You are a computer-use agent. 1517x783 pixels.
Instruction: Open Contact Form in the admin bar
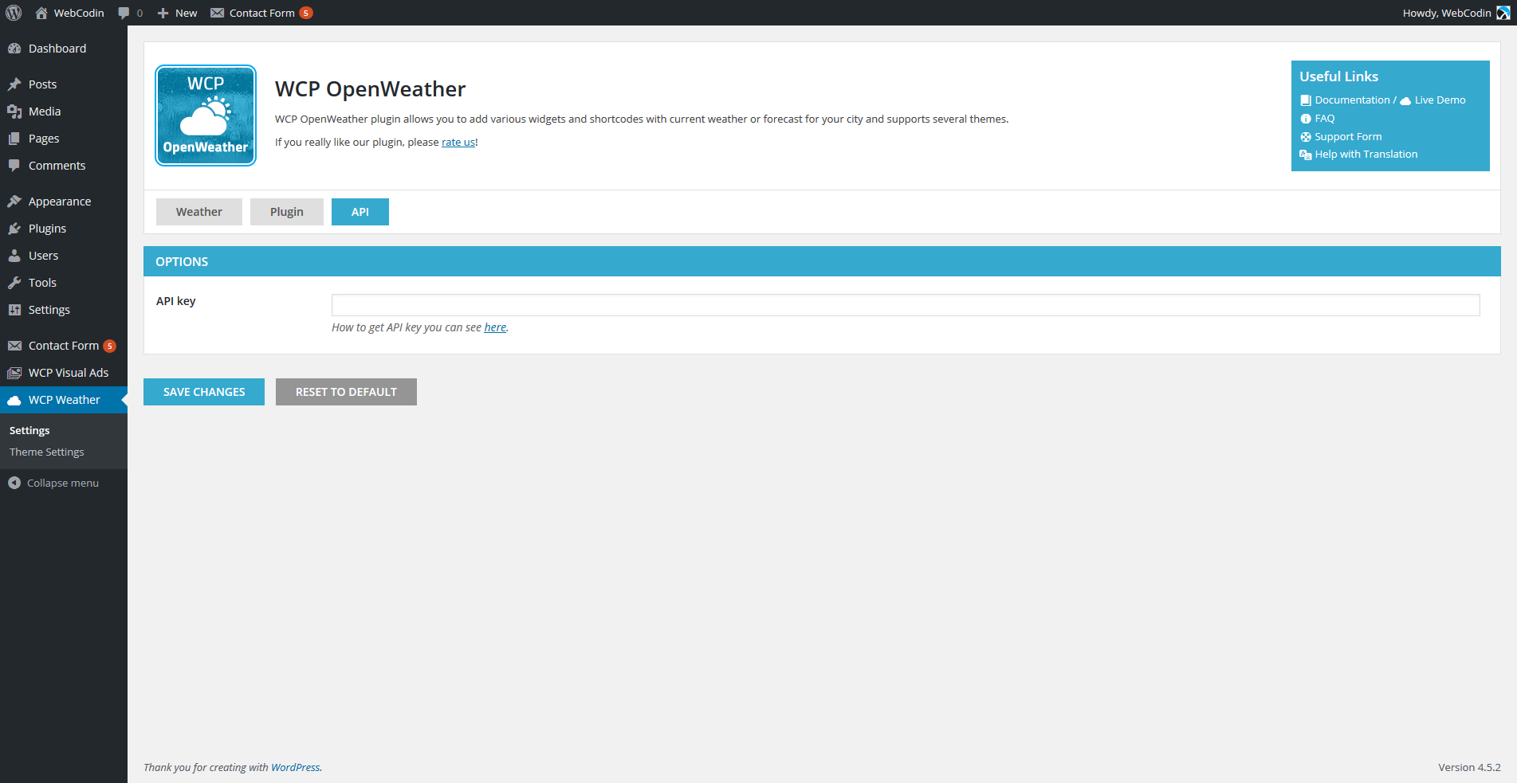pos(262,13)
